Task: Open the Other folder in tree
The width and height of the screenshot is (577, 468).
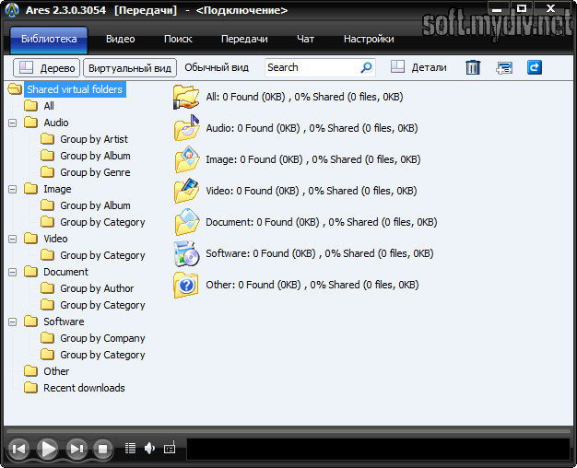Action: (x=56, y=371)
